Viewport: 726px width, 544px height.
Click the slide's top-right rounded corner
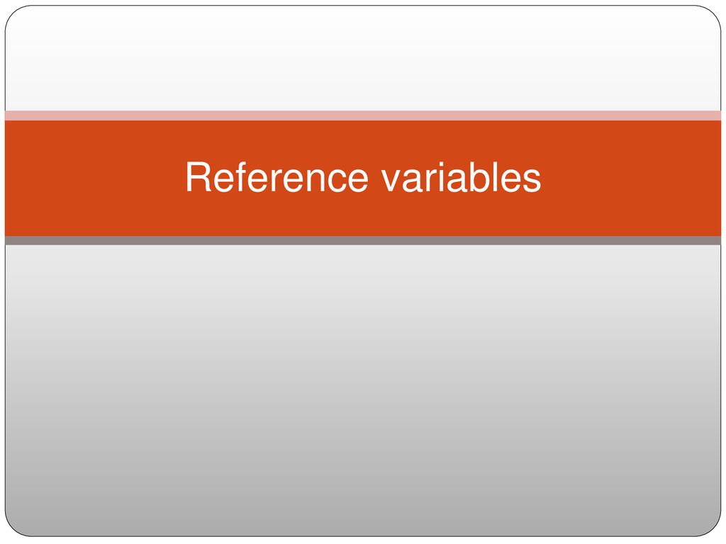click(710, 16)
